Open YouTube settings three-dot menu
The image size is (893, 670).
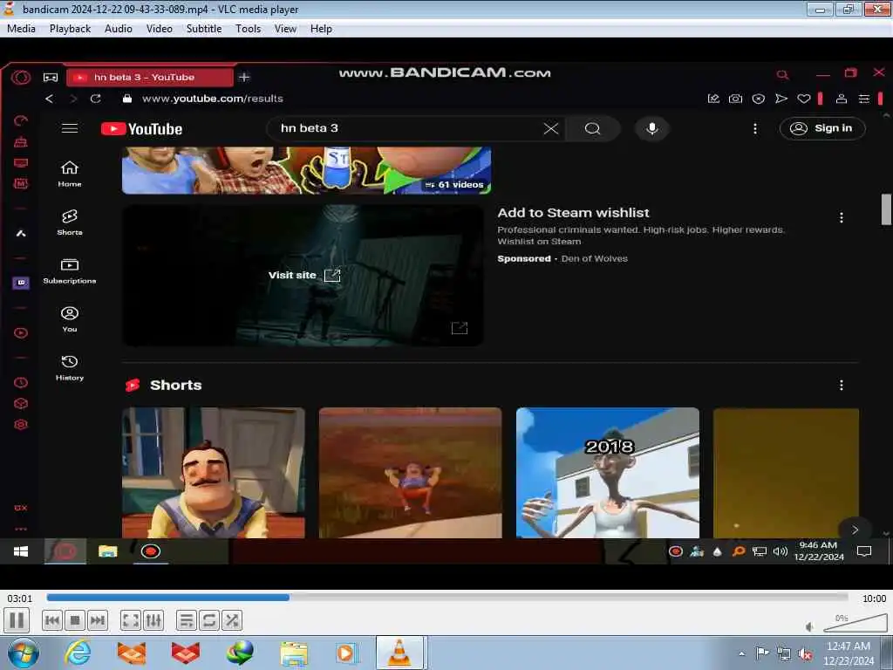tap(755, 129)
